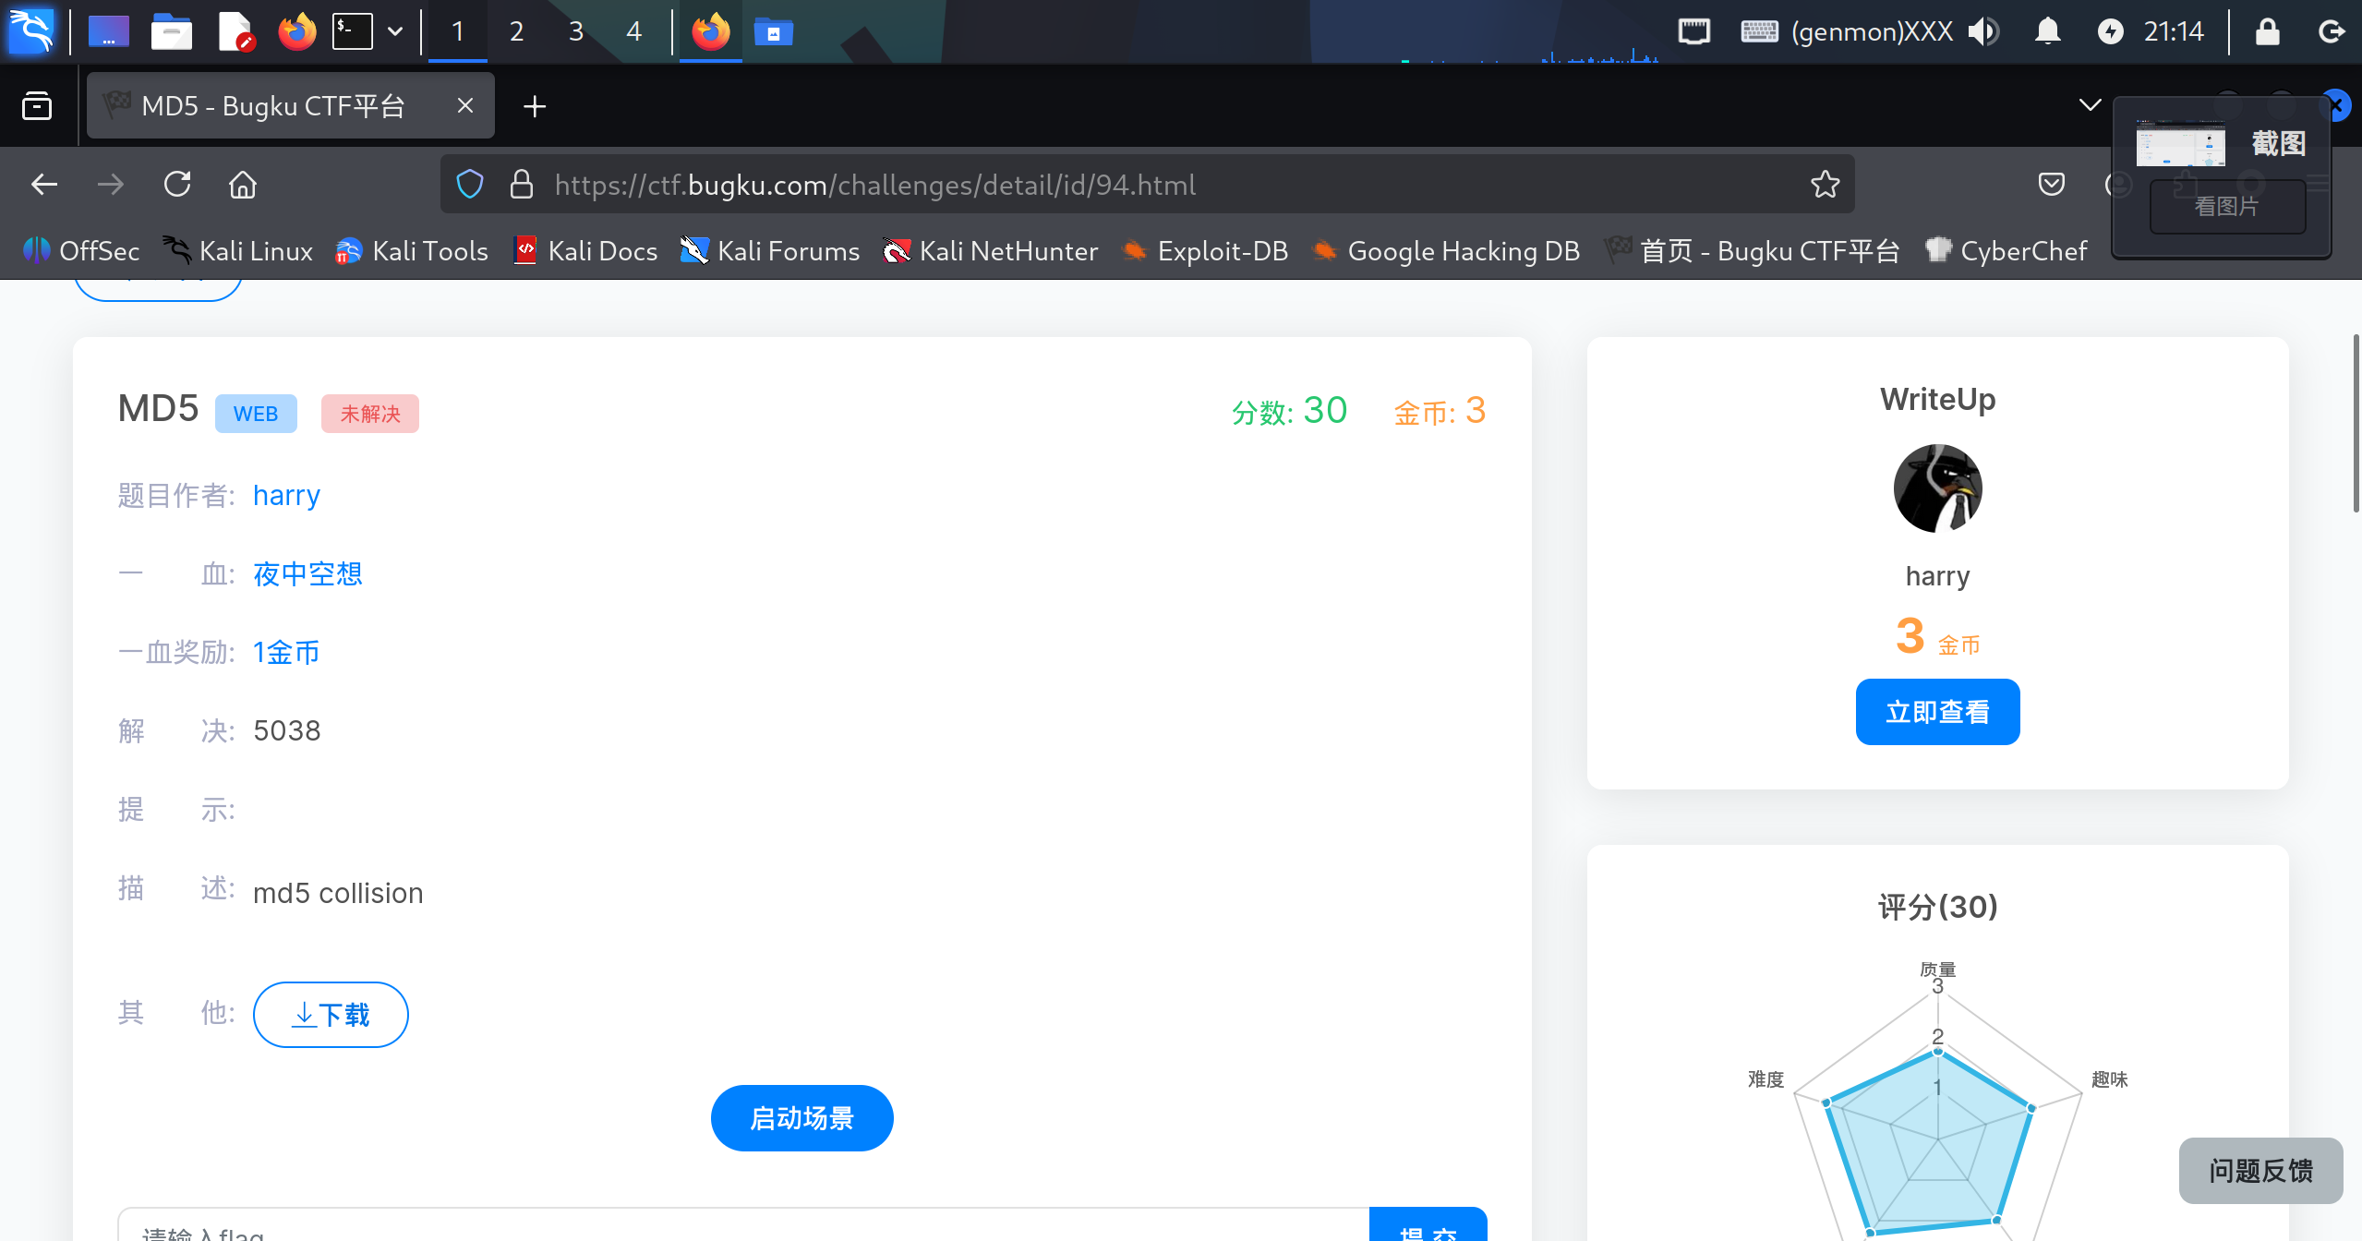Viewport: 2362px width, 1241px height.
Task: Click the Firefox reload page icon
Action: tap(177, 185)
